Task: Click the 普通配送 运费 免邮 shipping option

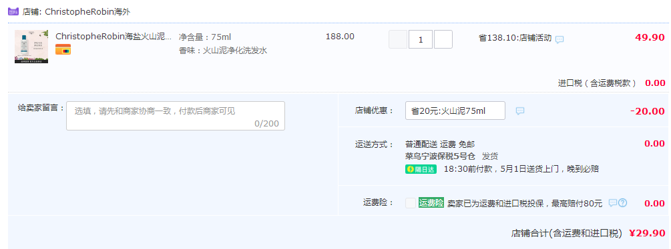Action: [440, 144]
